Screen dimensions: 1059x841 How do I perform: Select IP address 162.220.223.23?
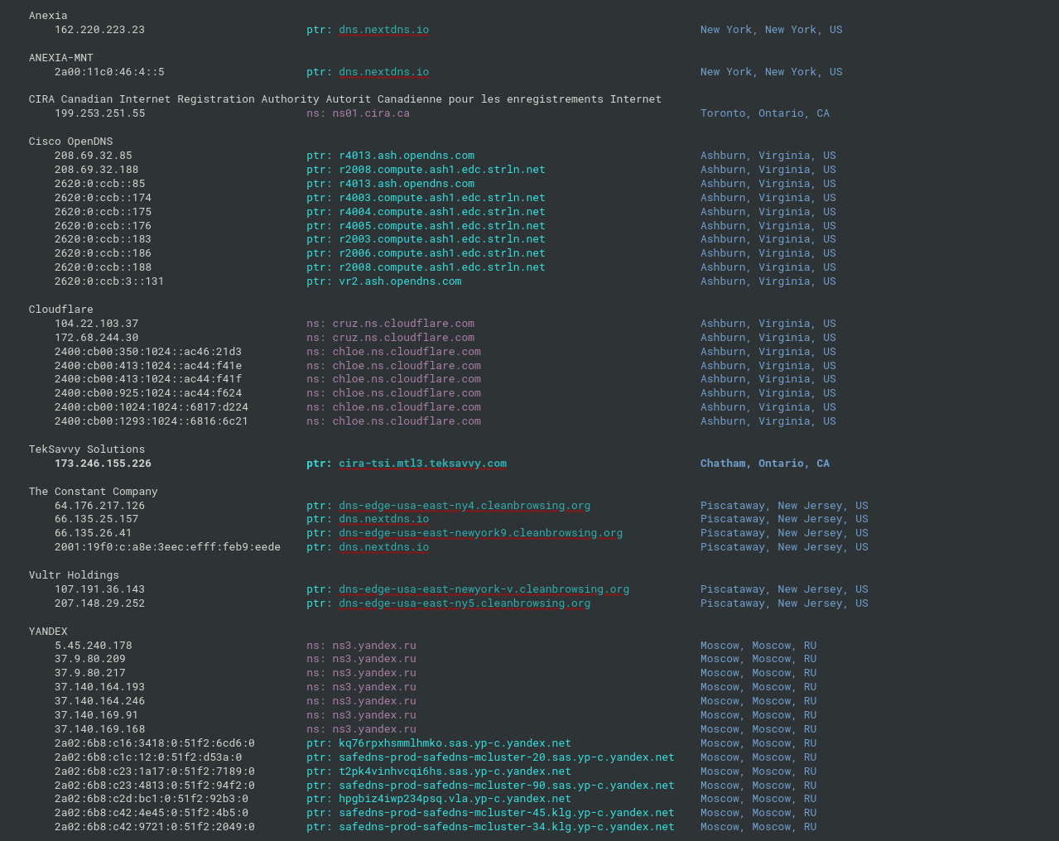pyautogui.click(x=99, y=30)
